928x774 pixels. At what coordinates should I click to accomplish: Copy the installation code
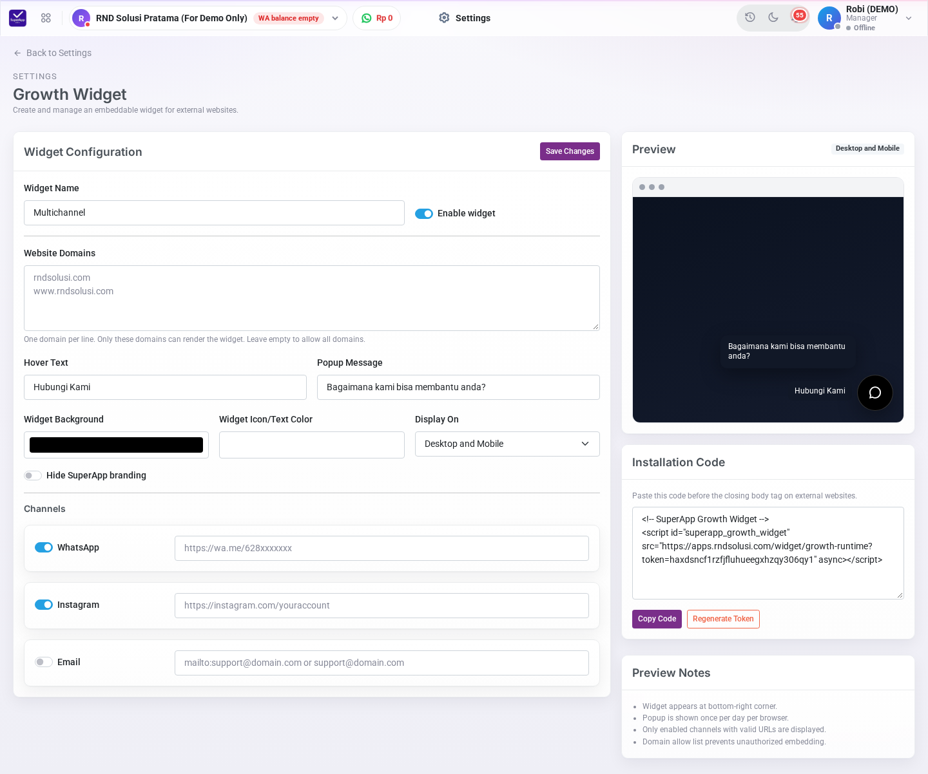point(657,619)
